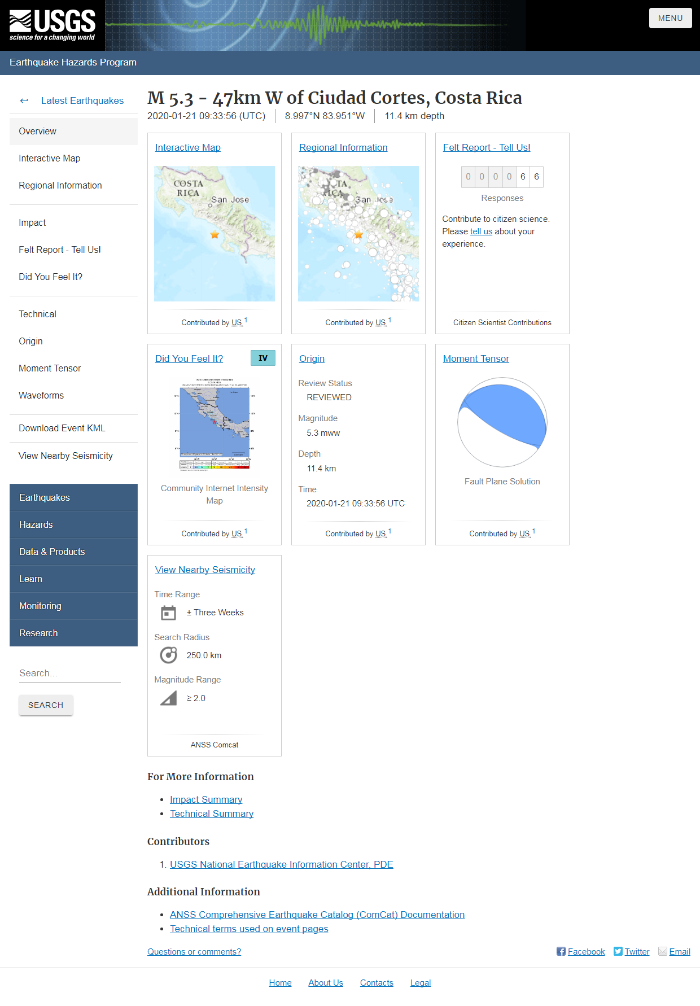Click the Contacts footer link
Viewport: 700px width, 1006px height.
pyautogui.click(x=377, y=983)
